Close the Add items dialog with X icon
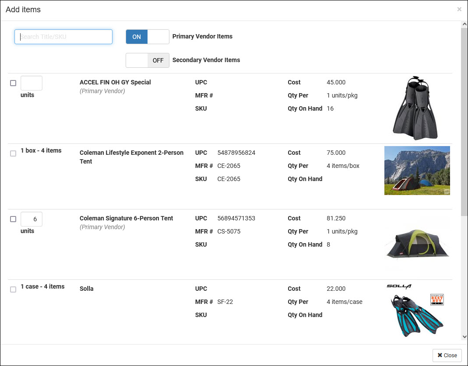This screenshot has height=366, width=468. point(459,9)
